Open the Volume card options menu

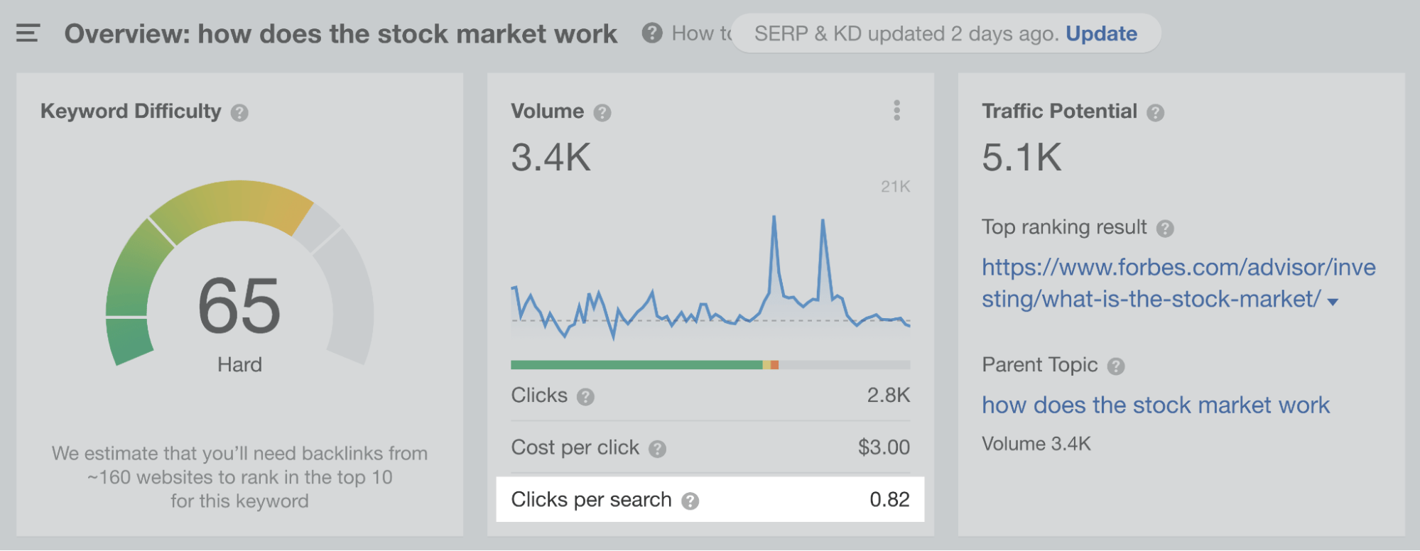click(x=896, y=111)
